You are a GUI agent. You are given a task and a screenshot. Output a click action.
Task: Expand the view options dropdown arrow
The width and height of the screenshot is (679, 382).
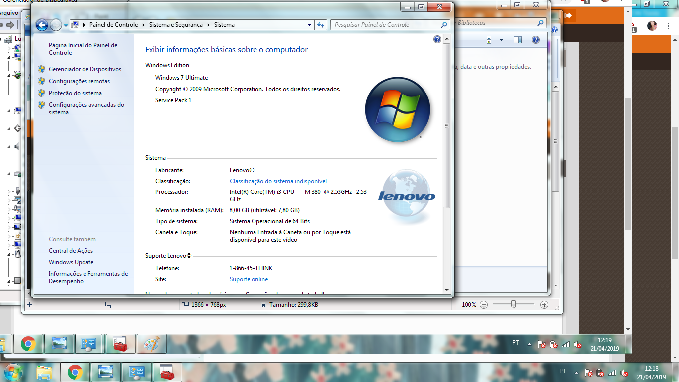coord(501,40)
